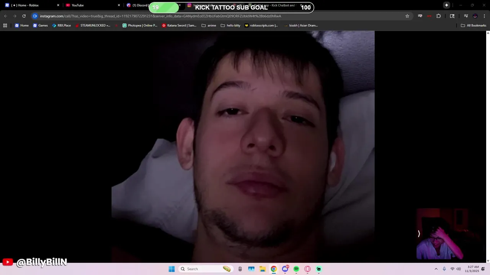Open the Chrome profile avatar
The height and width of the screenshot is (275, 490).
click(475, 16)
